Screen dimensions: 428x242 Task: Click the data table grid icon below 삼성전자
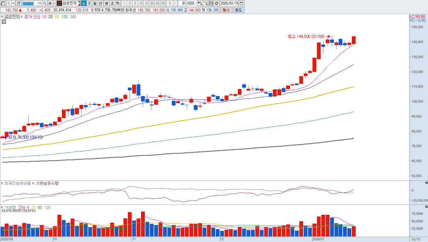[4, 22]
